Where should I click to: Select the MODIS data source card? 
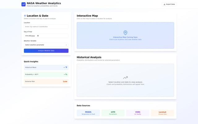pyautogui.click(x=88, y=113)
